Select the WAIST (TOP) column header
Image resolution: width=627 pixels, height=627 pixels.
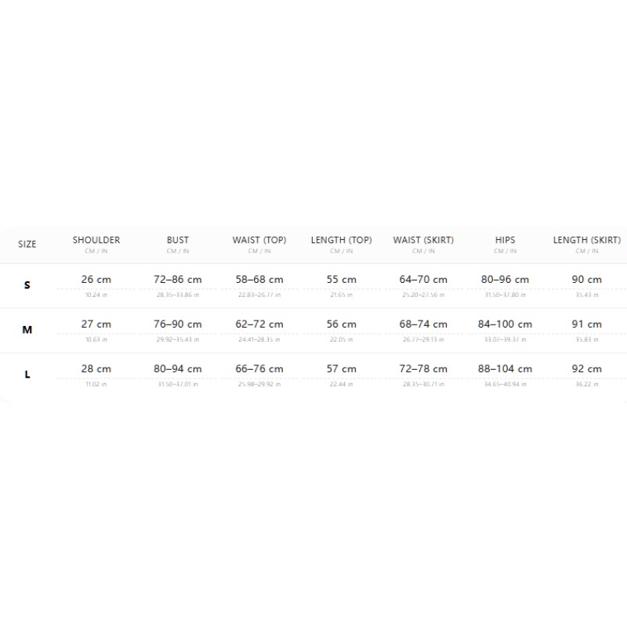pos(259,240)
